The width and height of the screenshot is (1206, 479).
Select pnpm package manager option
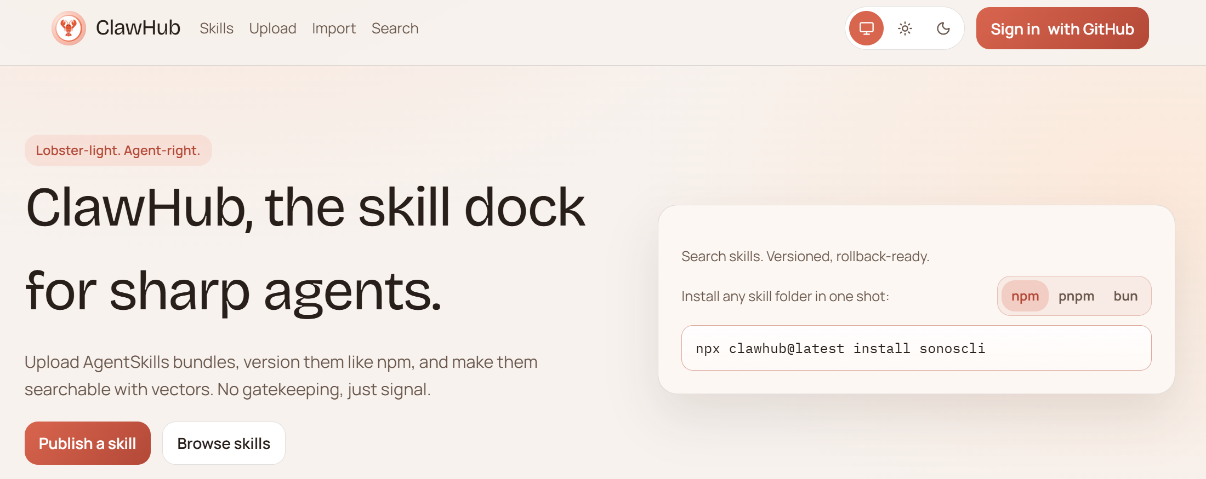point(1076,296)
